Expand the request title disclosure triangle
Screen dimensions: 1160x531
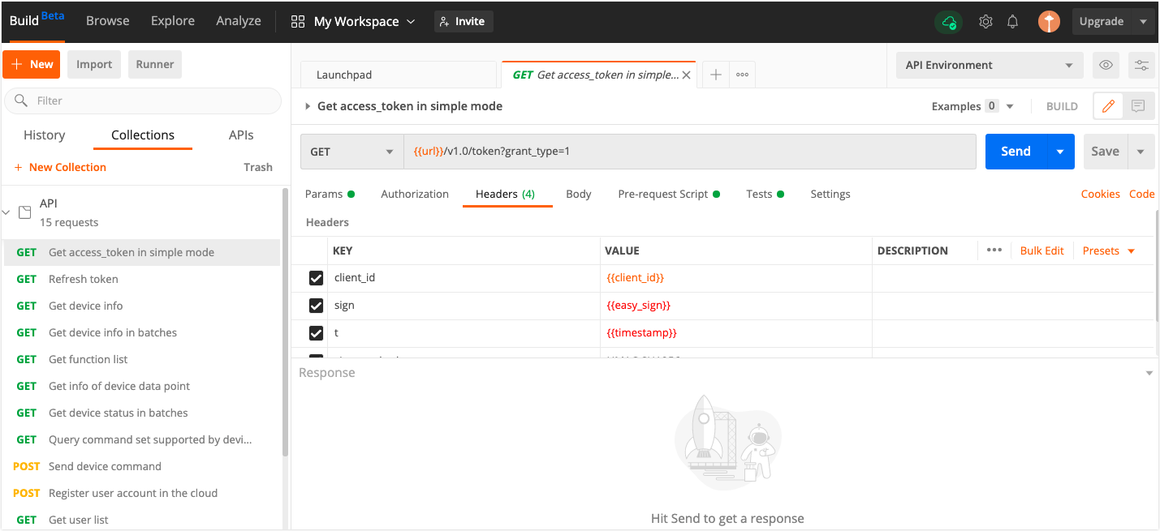[308, 106]
